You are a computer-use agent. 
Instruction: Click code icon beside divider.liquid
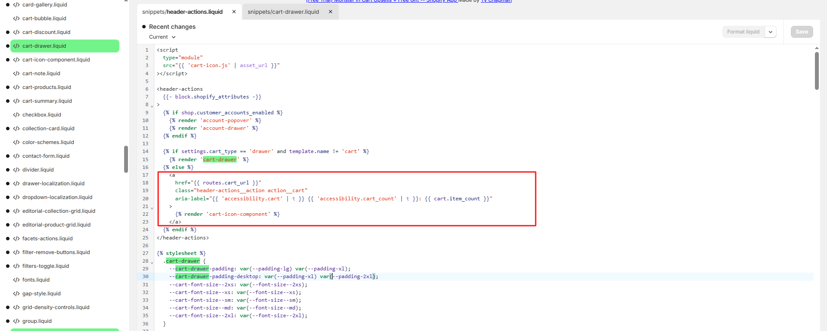click(16, 170)
